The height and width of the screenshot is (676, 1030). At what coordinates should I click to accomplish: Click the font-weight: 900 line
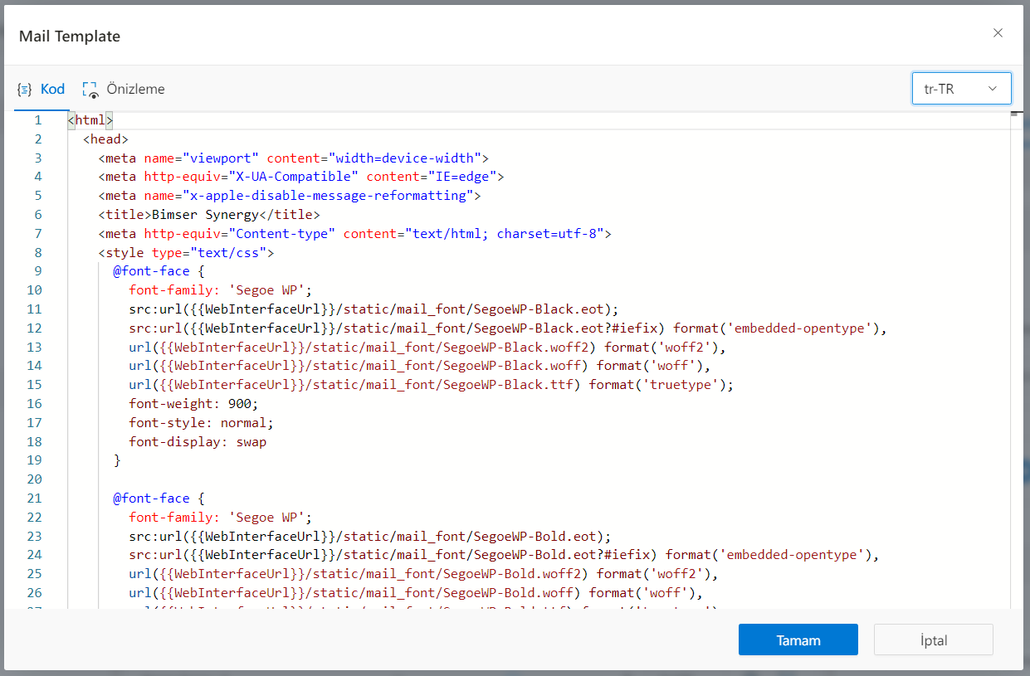(x=193, y=404)
